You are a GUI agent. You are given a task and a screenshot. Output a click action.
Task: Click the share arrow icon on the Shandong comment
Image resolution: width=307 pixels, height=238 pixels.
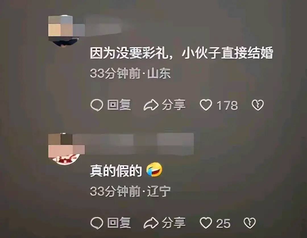151,105
